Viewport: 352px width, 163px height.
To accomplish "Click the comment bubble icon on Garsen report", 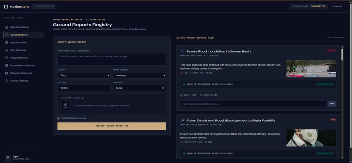I will (x=202, y=95).
